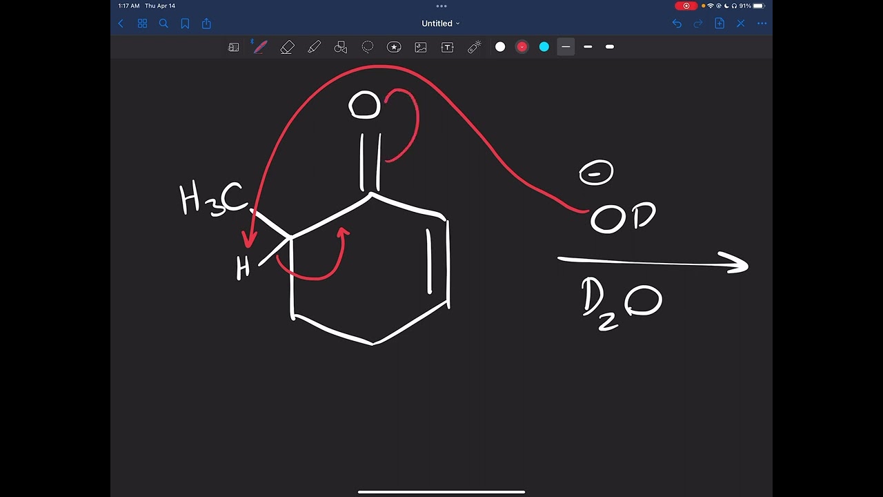This screenshot has width=883, height=497.
Task: Choose the cyan pen color
Action: tap(544, 47)
